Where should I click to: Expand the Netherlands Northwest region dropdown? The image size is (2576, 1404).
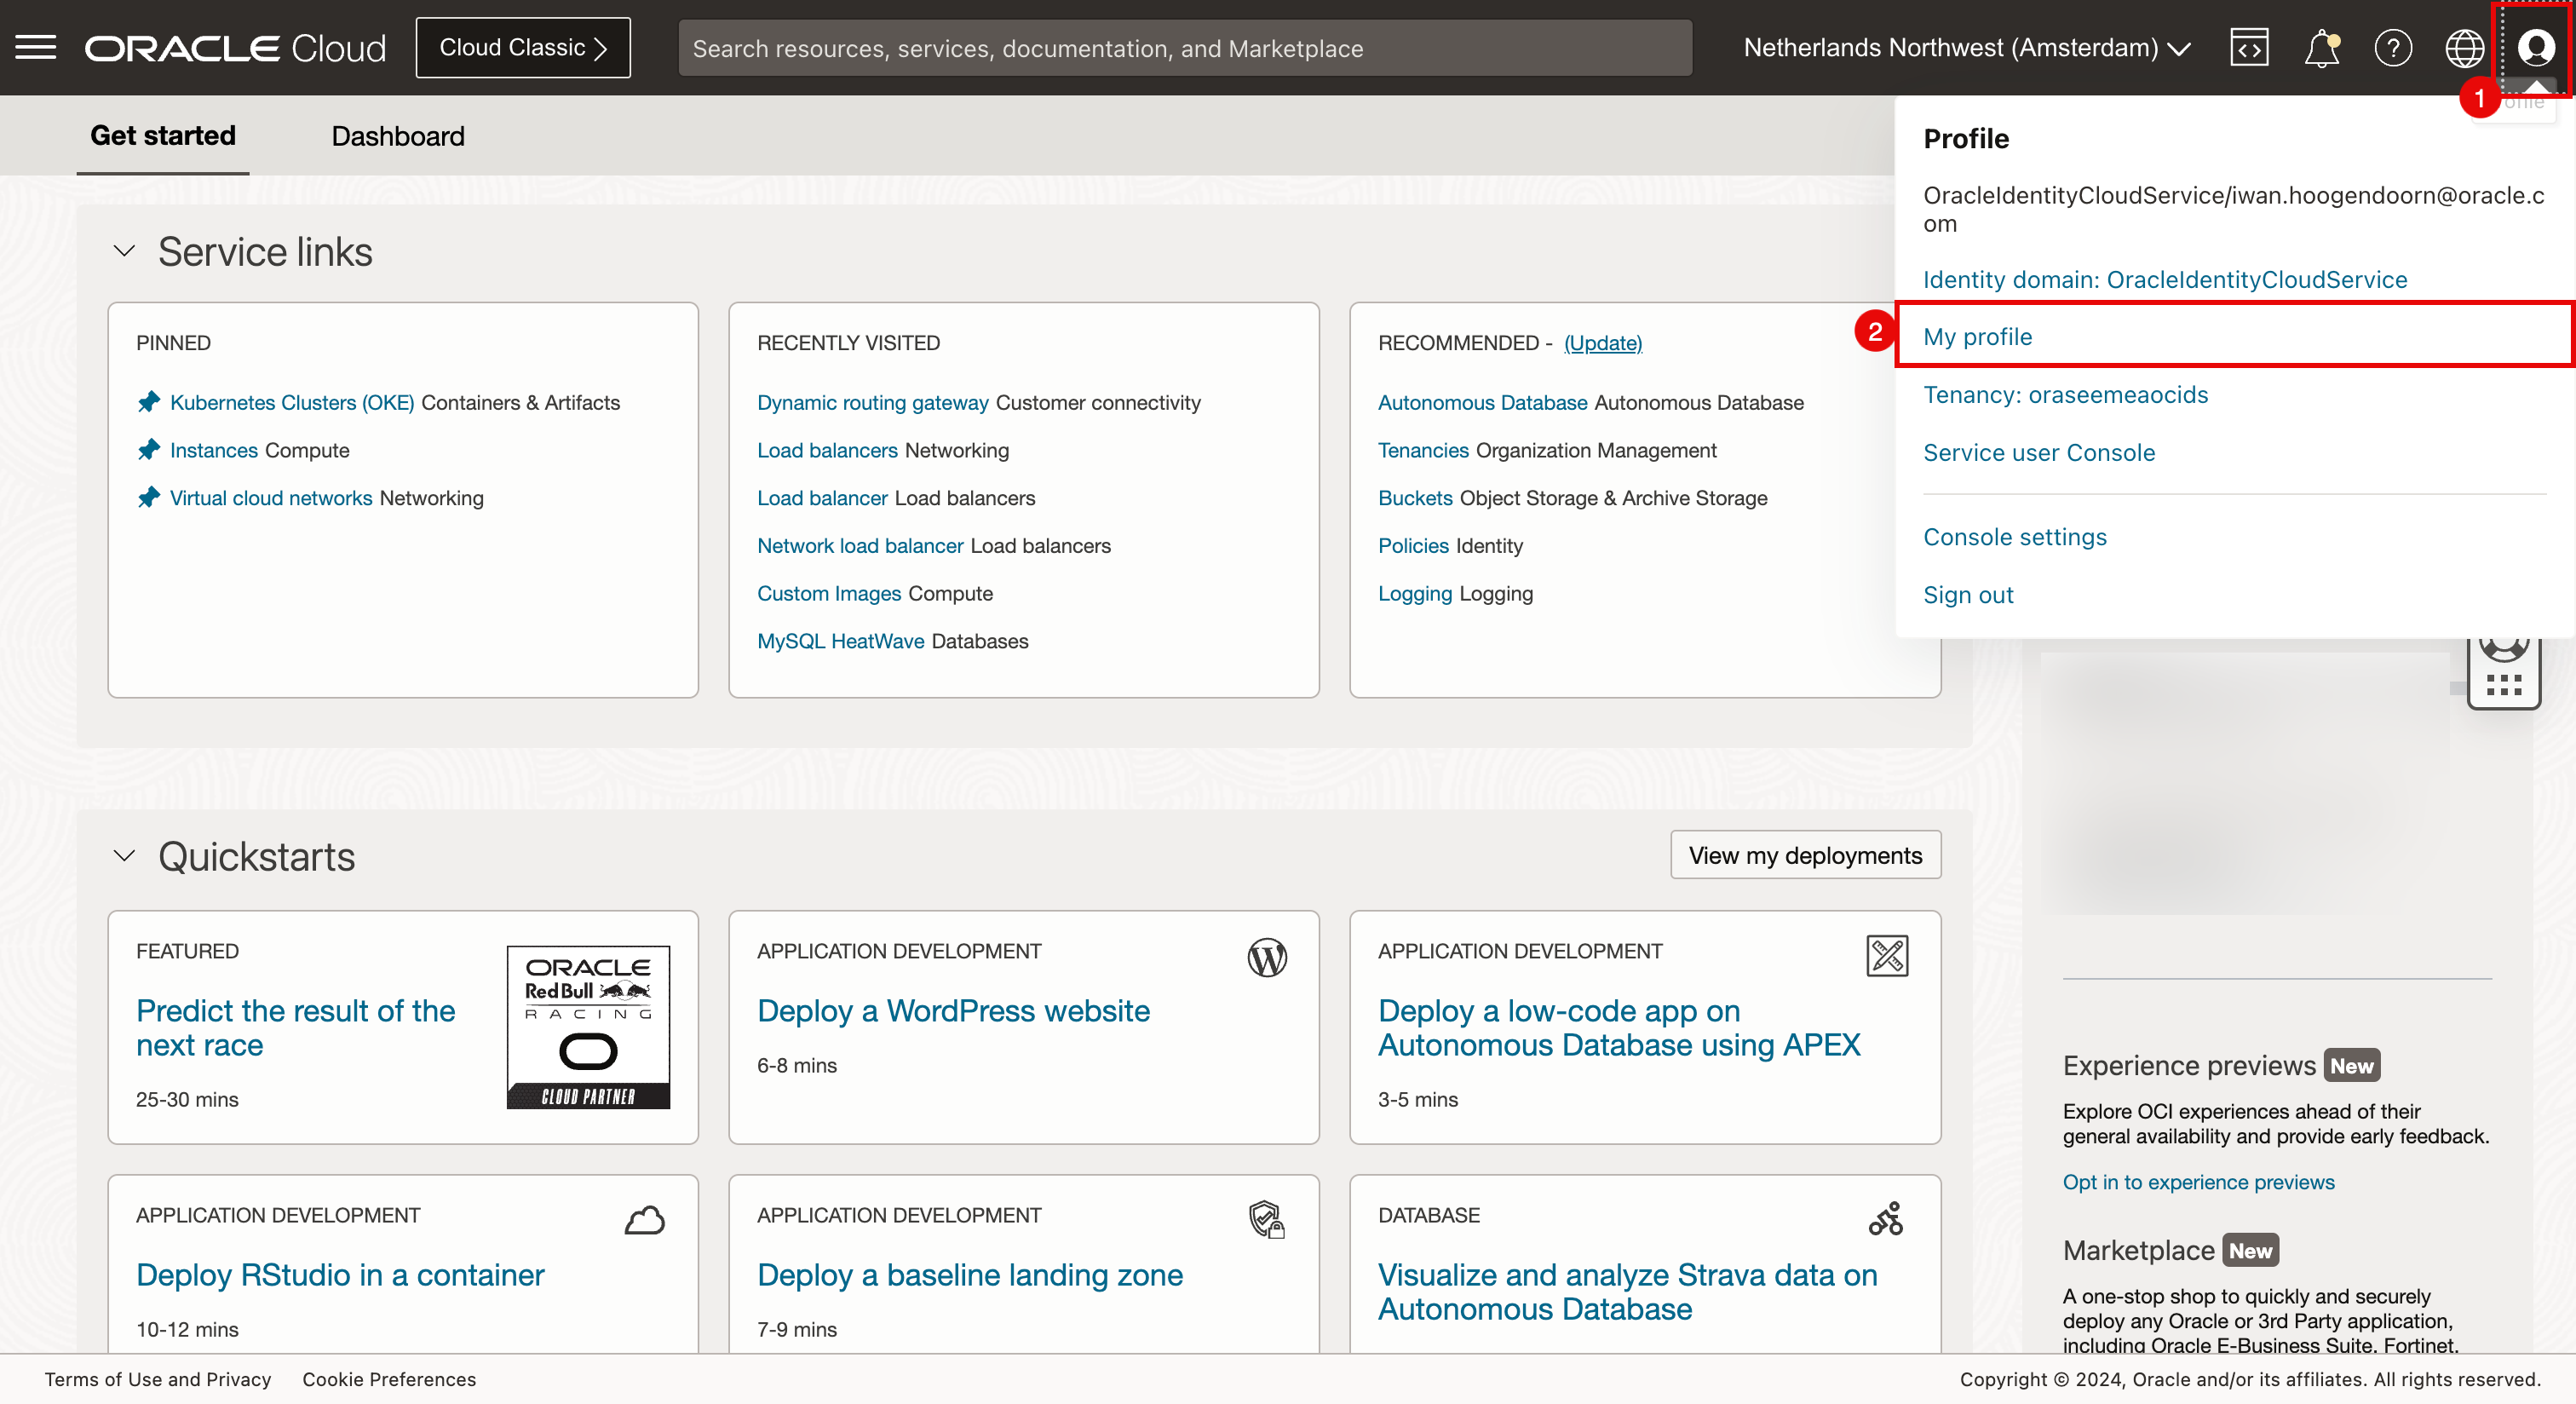1966,47
